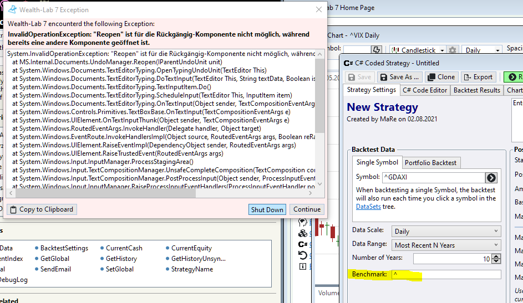Click the clipboard icon on Copy to Clipboard
Image resolution: width=523 pixels, height=303 pixels.
13,210
